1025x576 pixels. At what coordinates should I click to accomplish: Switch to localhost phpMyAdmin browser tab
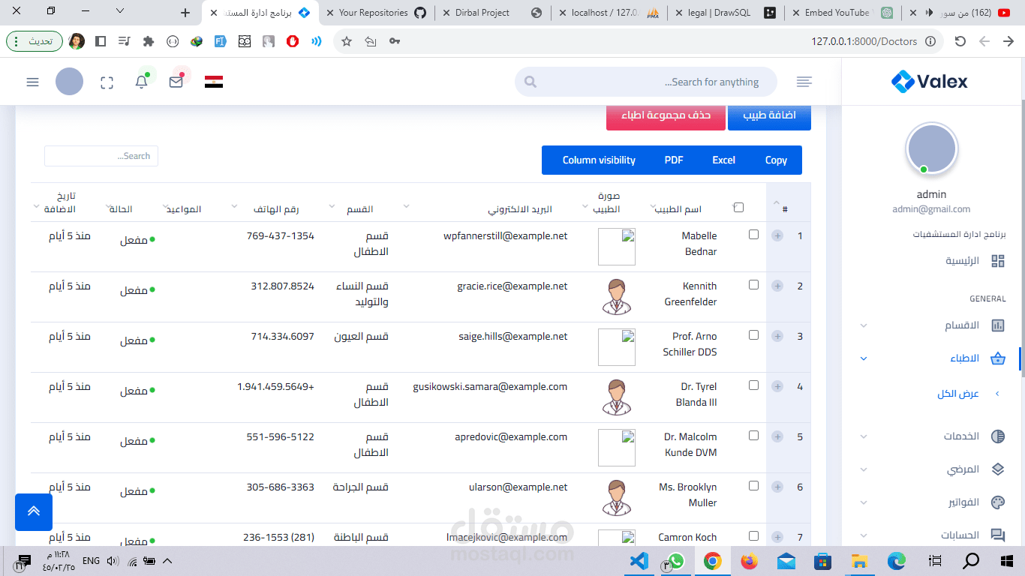click(608, 13)
